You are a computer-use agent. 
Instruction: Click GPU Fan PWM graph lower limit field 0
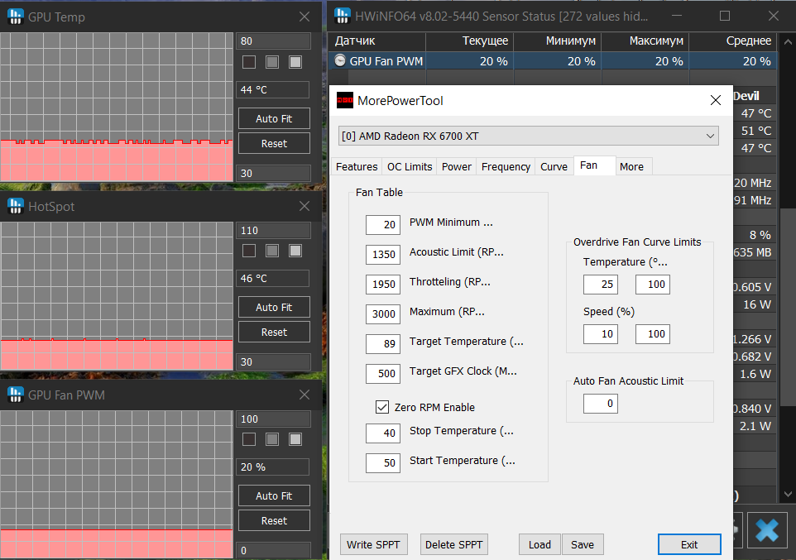273,550
